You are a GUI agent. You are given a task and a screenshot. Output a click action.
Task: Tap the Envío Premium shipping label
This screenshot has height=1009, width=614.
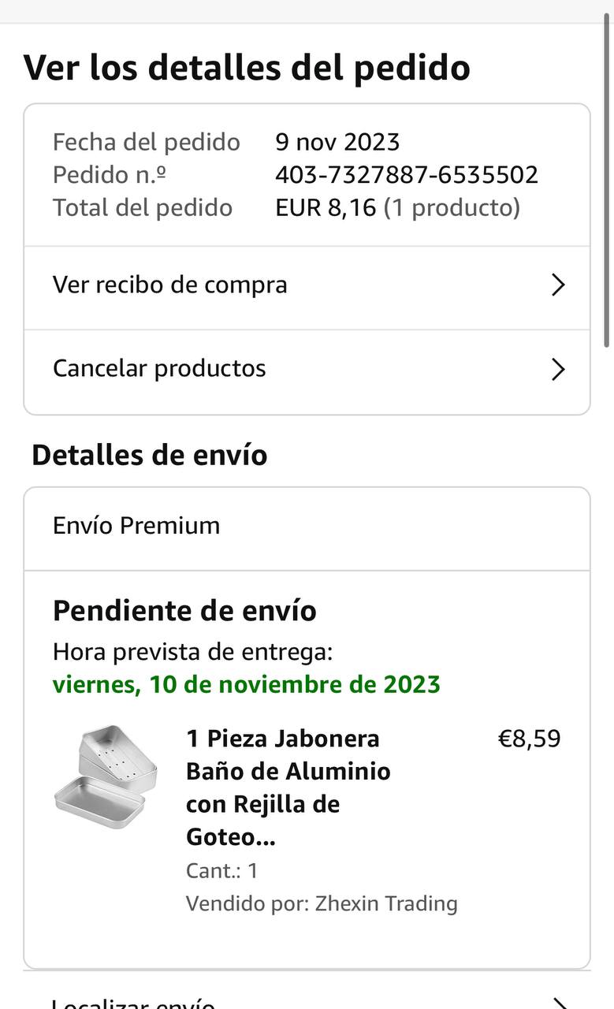pos(136,526)
